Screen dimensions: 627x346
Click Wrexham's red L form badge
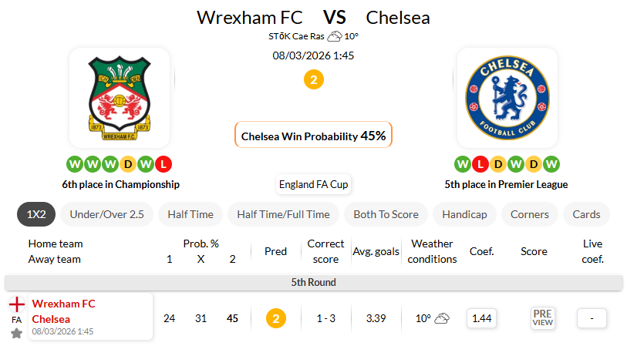[x=163, y=164]
